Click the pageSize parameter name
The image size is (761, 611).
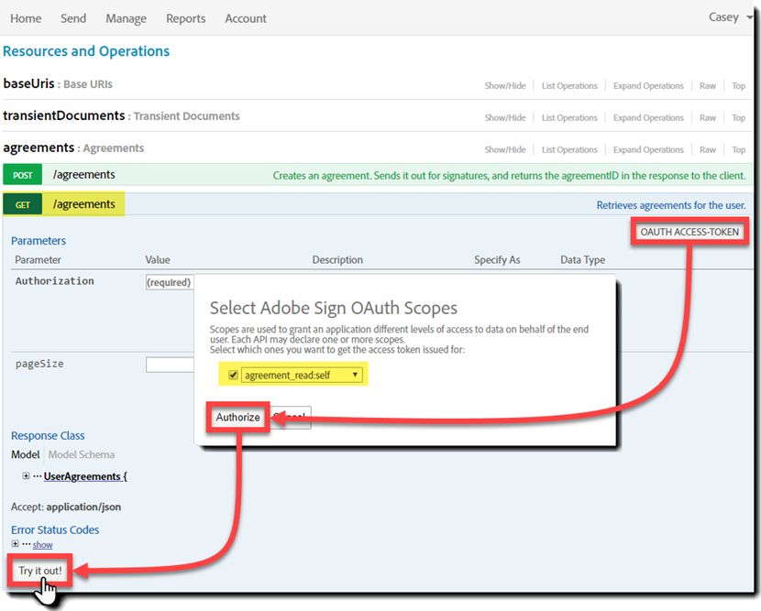(x=39, y=364)
